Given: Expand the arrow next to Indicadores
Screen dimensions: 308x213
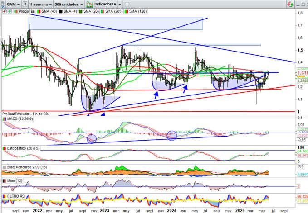Looking at the screenshot, I should tap(120, 5).
